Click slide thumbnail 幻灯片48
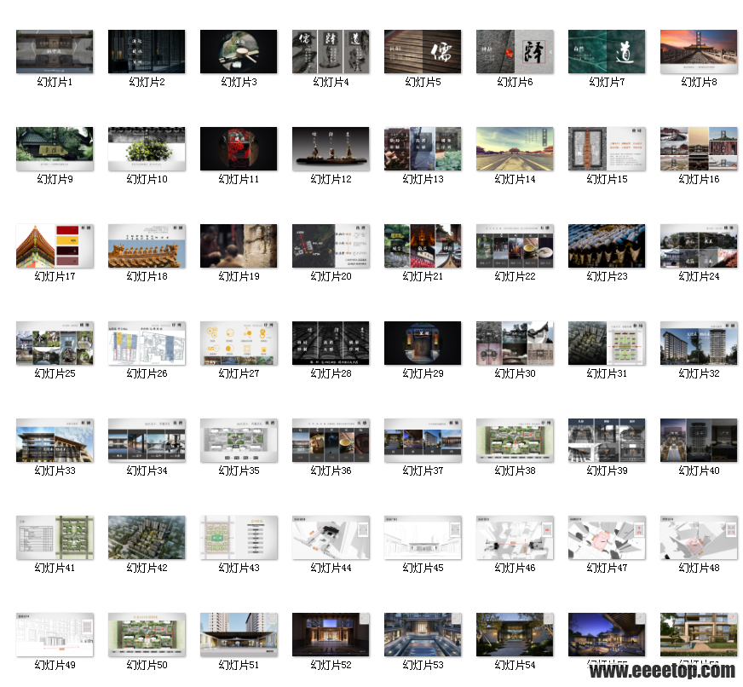This screenshot has width=743, height=687. [x=699, y=538]
